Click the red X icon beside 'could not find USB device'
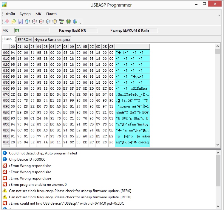Screen dimensions: 224x210 pos(5,203)
